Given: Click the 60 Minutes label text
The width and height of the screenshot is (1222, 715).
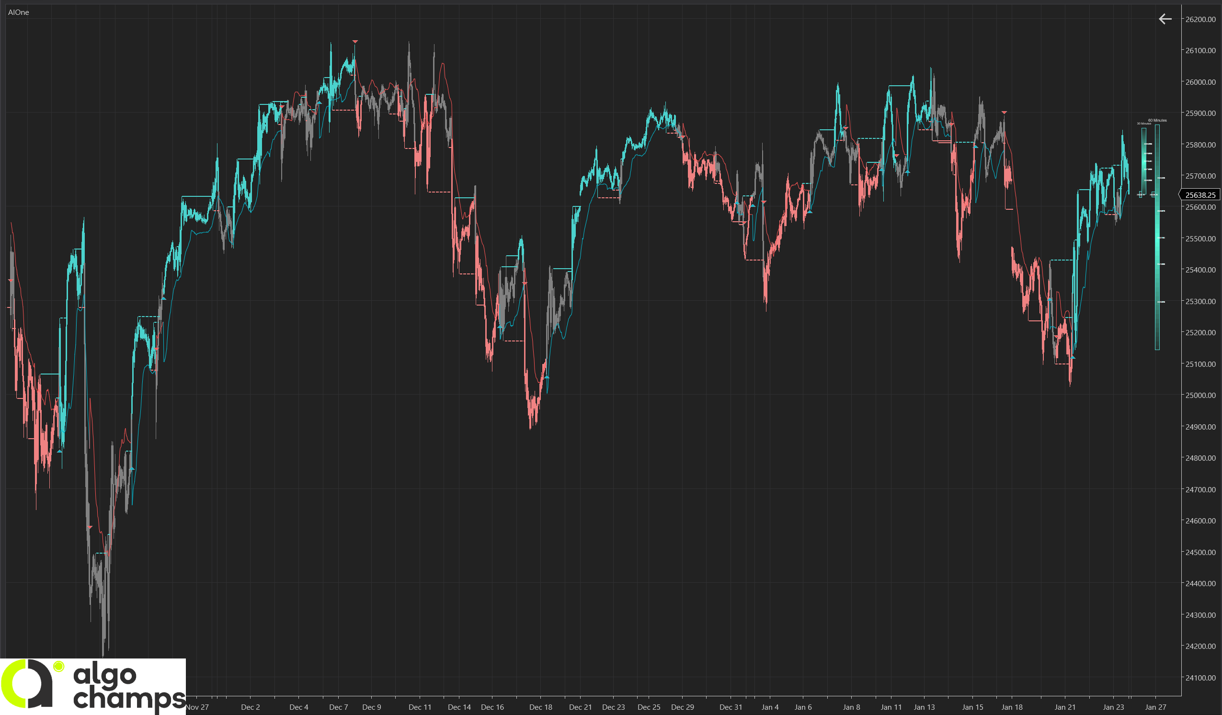Looking at the screenshot, I should tap(1157, 120).
